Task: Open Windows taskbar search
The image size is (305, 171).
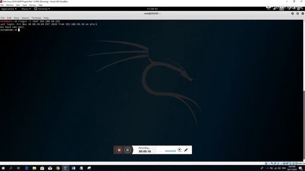Action: coord(10,168)
